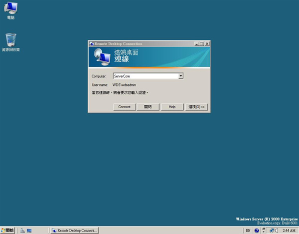Select Remote Desktop Connection taskbar button
The width and height of the screenshot is (299, 234).
coord(74,231)
